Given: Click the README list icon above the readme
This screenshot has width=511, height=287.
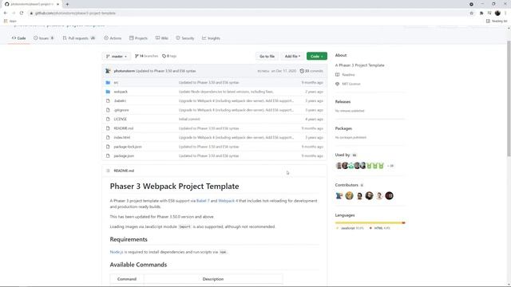Looking at the screenshot, I should 108,171.
